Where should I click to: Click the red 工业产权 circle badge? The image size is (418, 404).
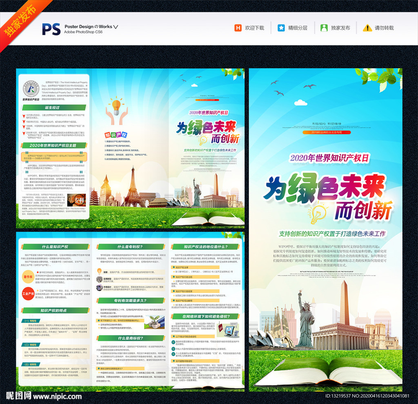pos(28,294)
